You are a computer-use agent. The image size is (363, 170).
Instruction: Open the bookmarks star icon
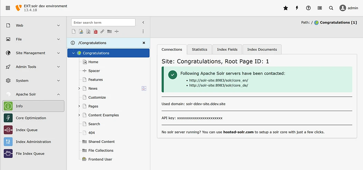click(x=286, y=8)
